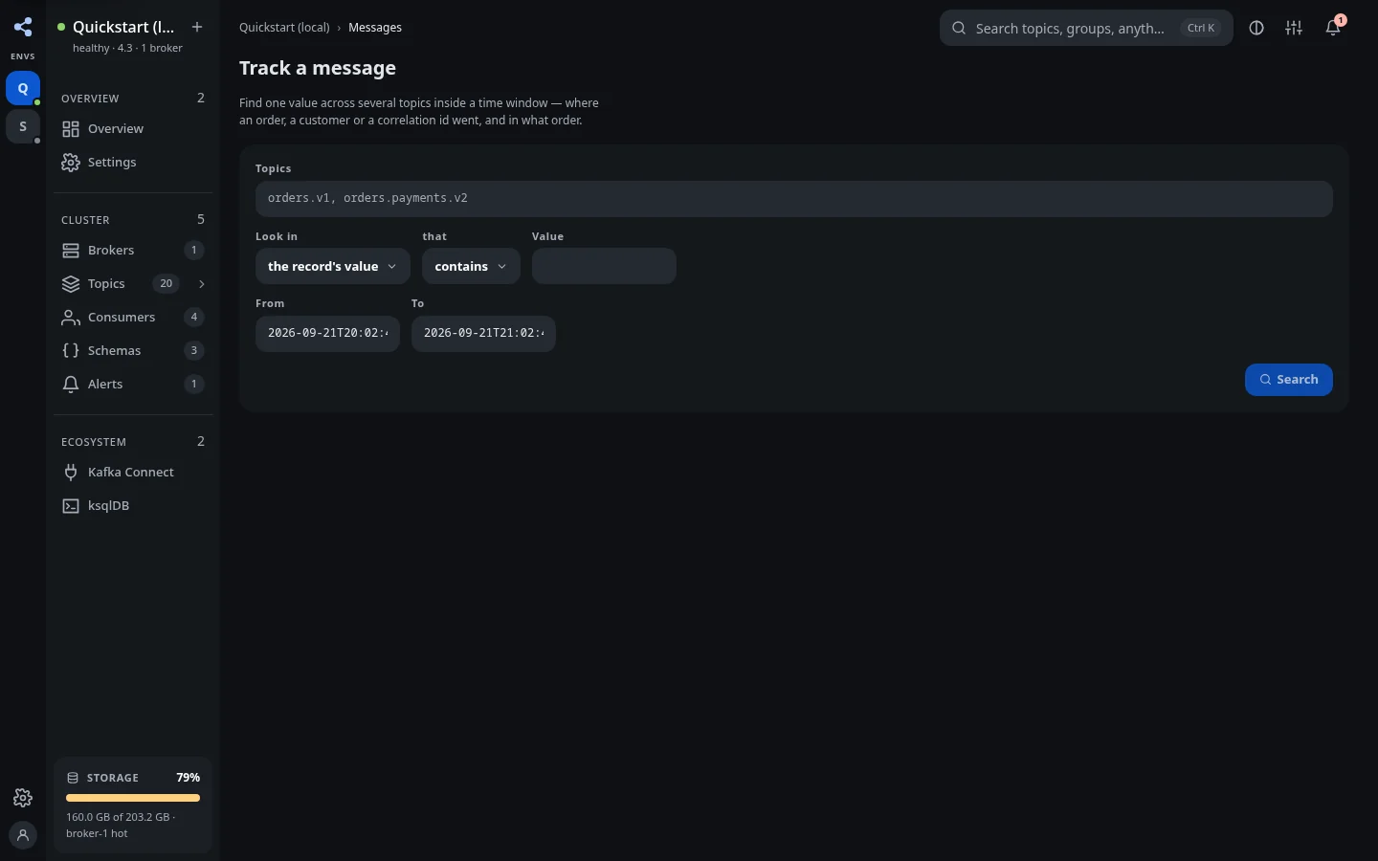Click the CLUSTER section header

click(85, 220)
